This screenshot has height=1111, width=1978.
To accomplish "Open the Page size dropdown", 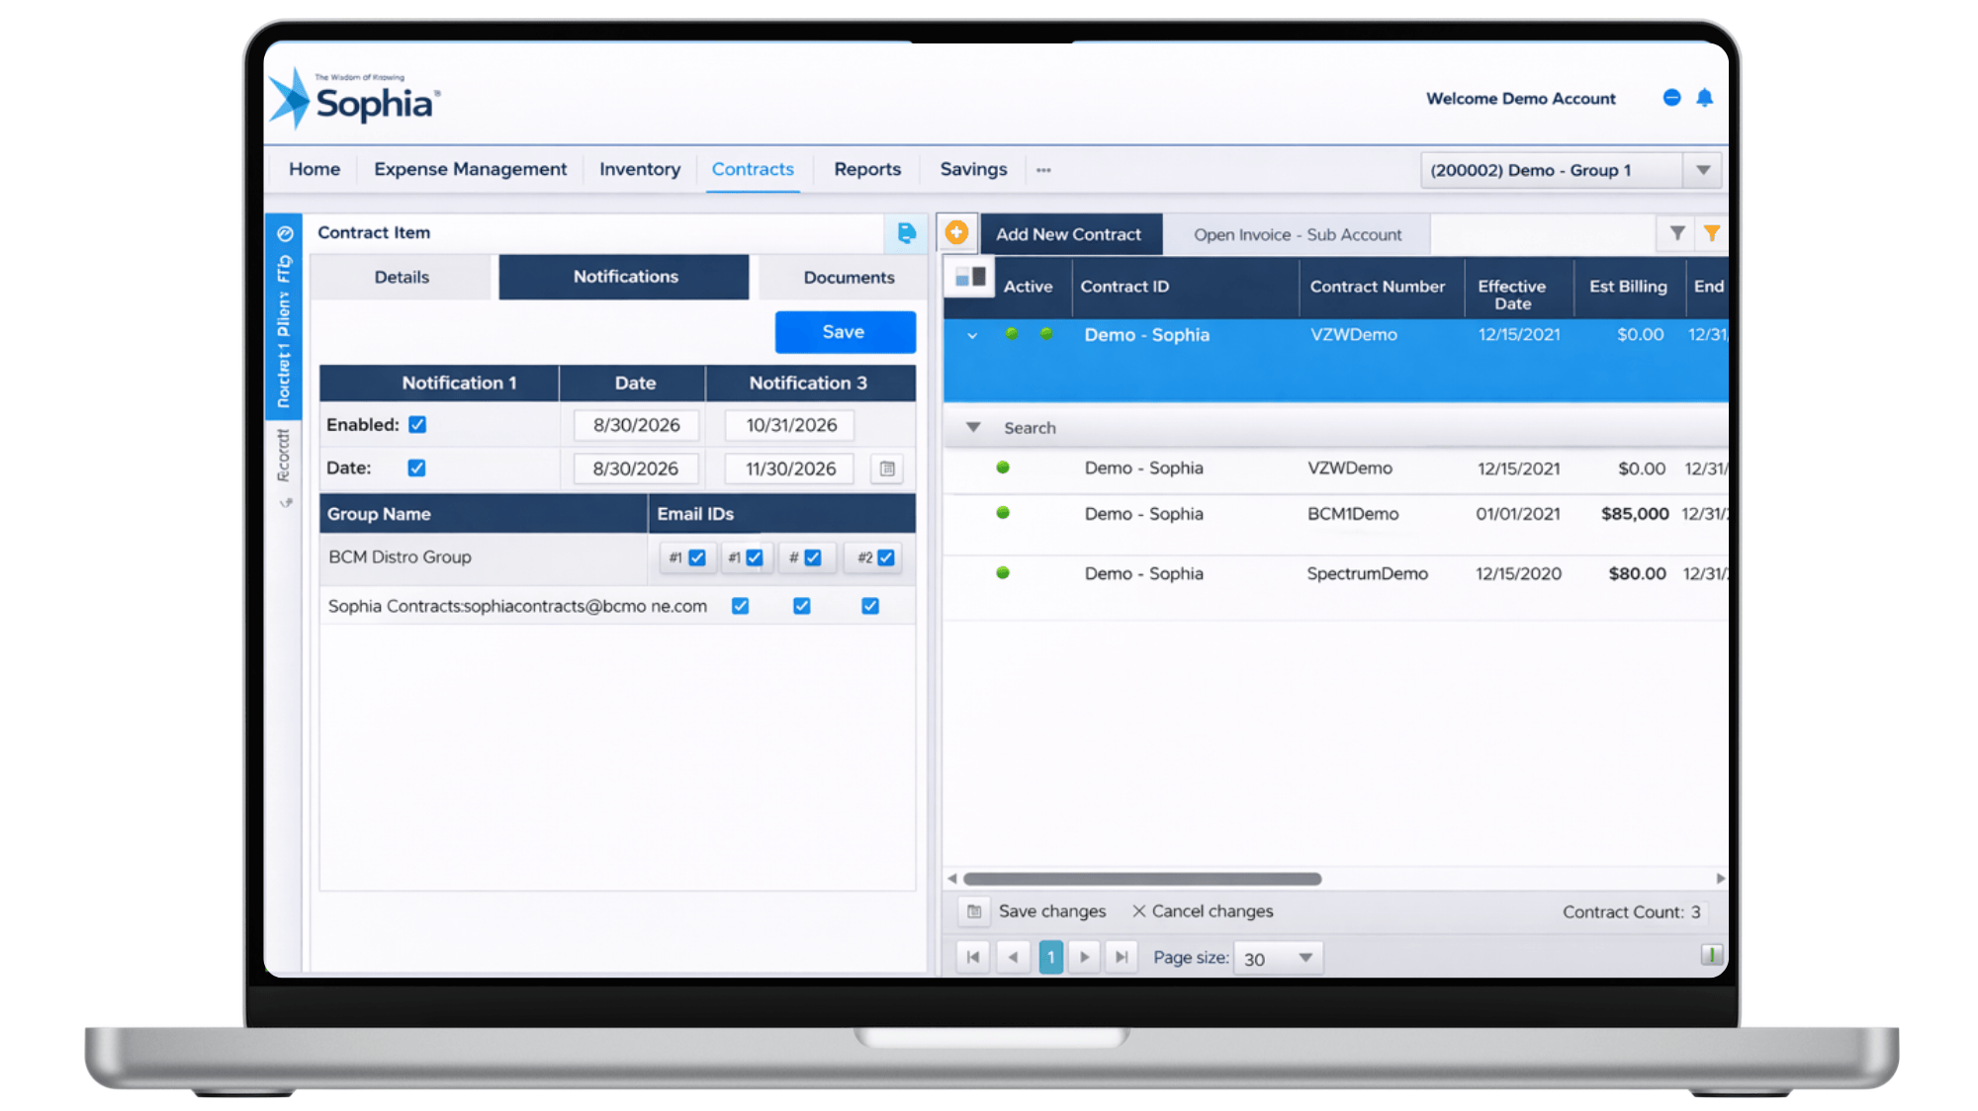I will click(x=1305, y=958).
